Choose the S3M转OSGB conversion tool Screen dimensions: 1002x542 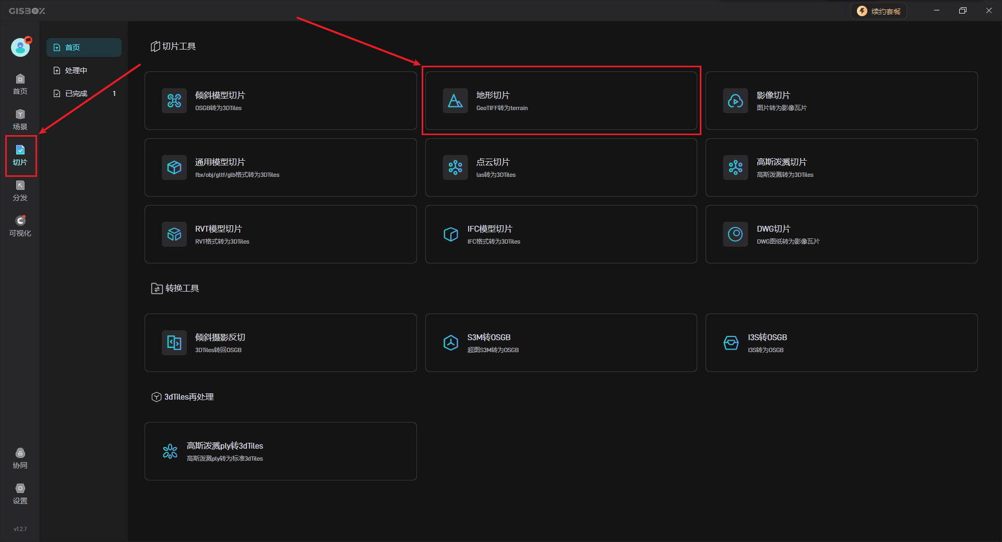(x=561, y=343)
